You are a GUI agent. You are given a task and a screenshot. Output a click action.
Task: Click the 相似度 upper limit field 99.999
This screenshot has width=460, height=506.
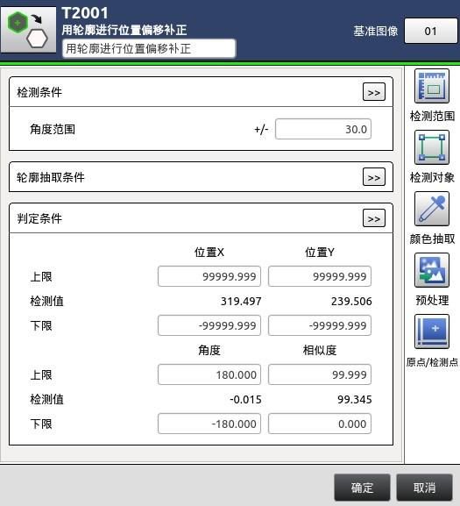[x=320, y=374]
